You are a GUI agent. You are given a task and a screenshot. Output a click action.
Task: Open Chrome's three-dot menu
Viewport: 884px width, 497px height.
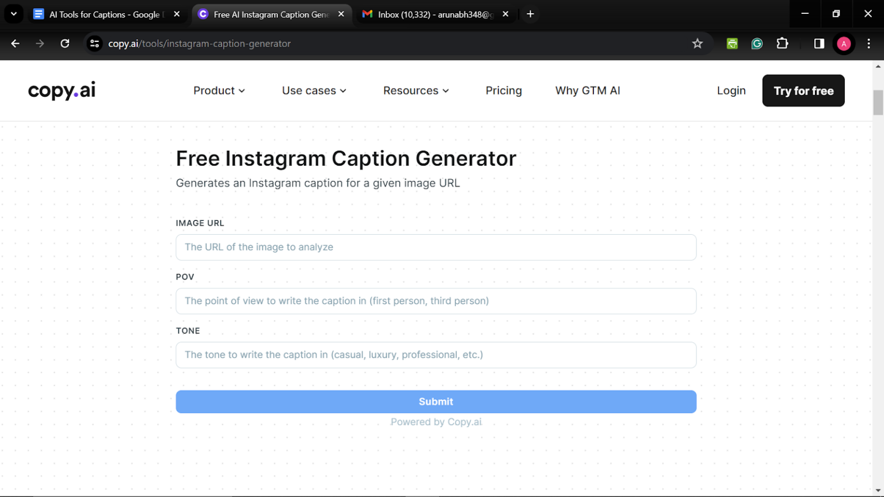click(x=869, y=43)
